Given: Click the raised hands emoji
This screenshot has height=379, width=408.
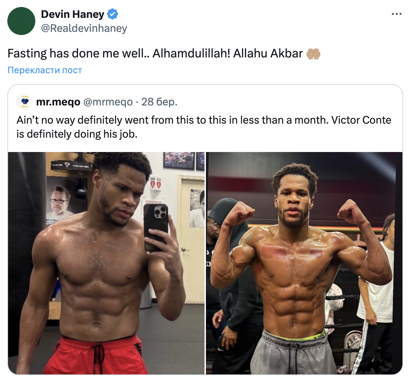Looking at the screenshot, I should tap(313, 54).
